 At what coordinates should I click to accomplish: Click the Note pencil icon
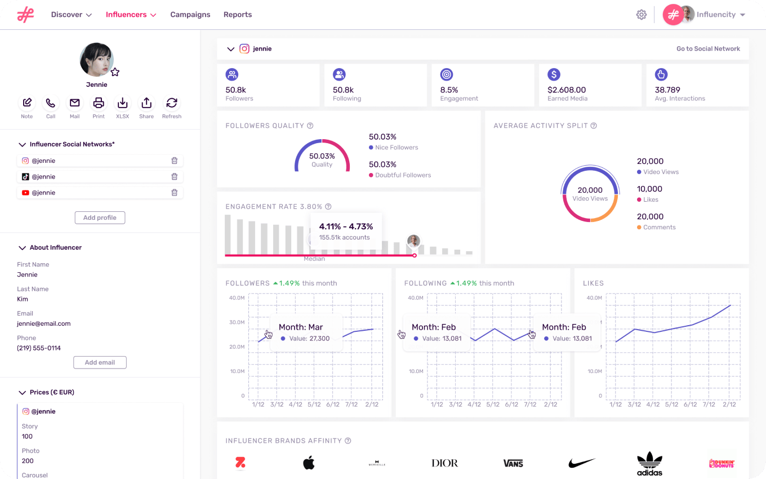[26, 103]
